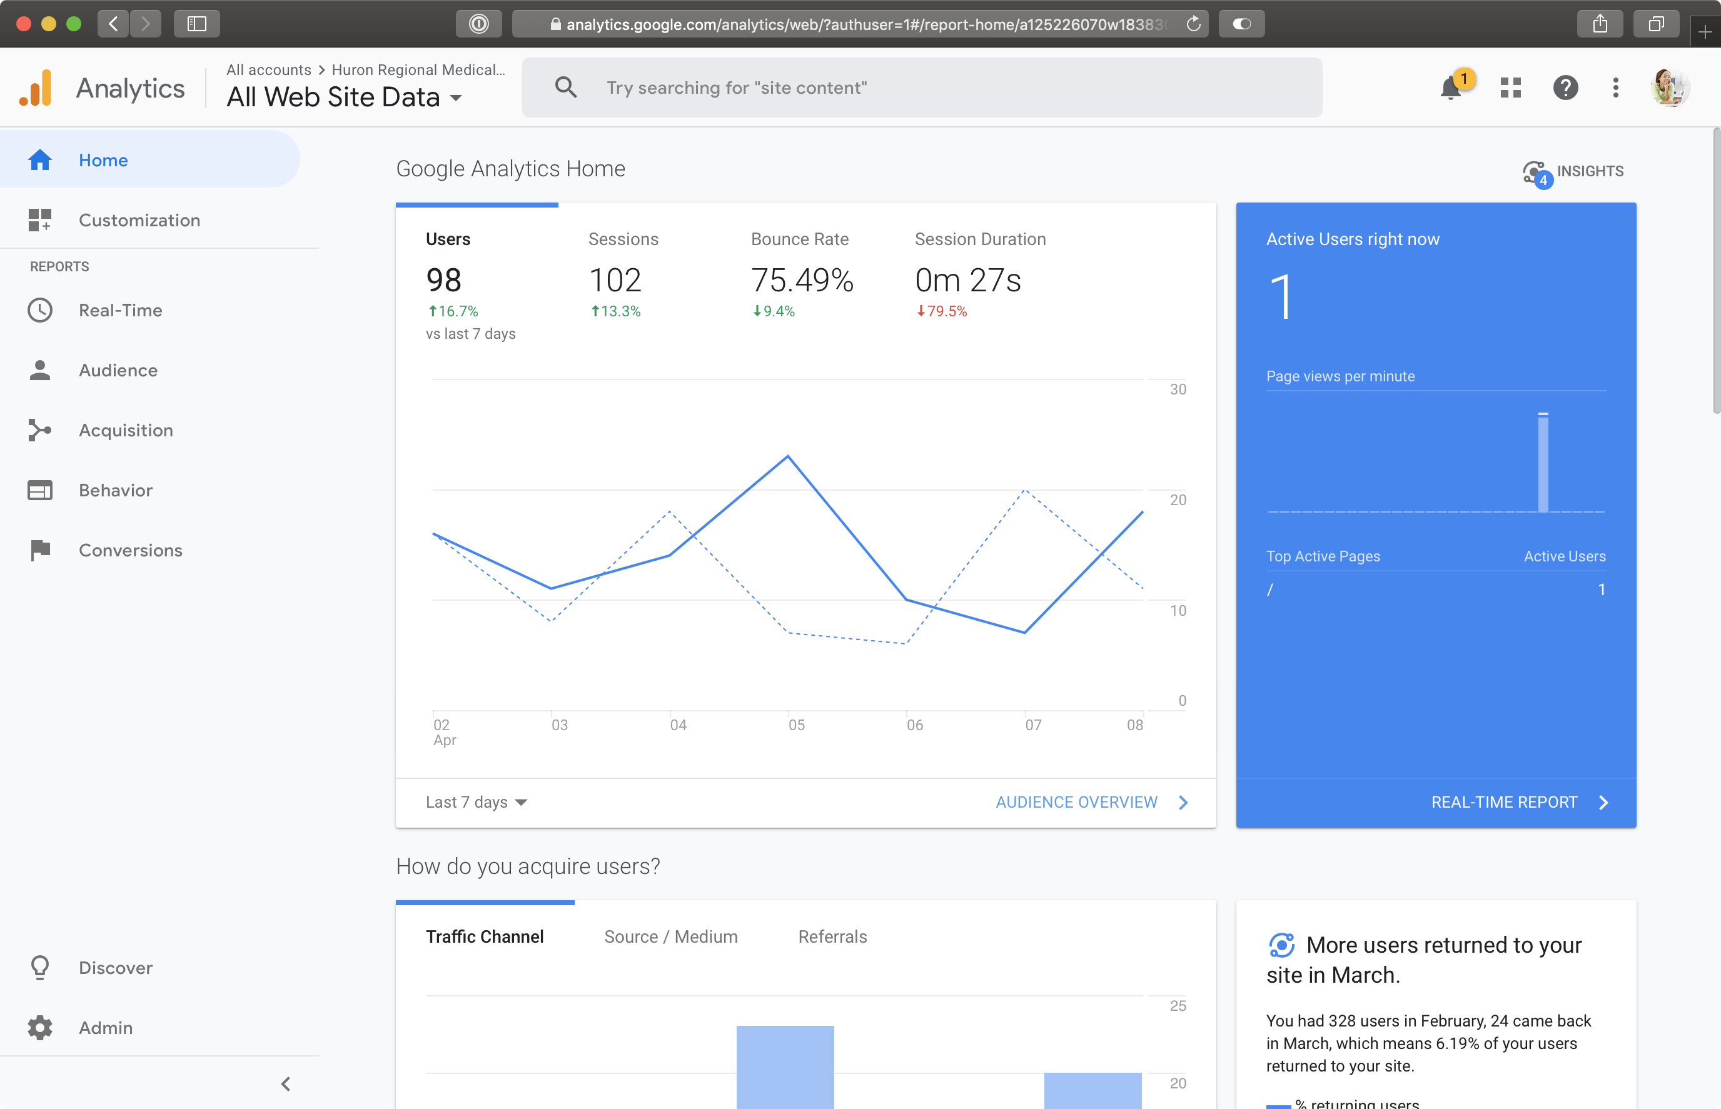Click the More users returned insight card title
The image size is (1721, 1109).
point(1424,960)
